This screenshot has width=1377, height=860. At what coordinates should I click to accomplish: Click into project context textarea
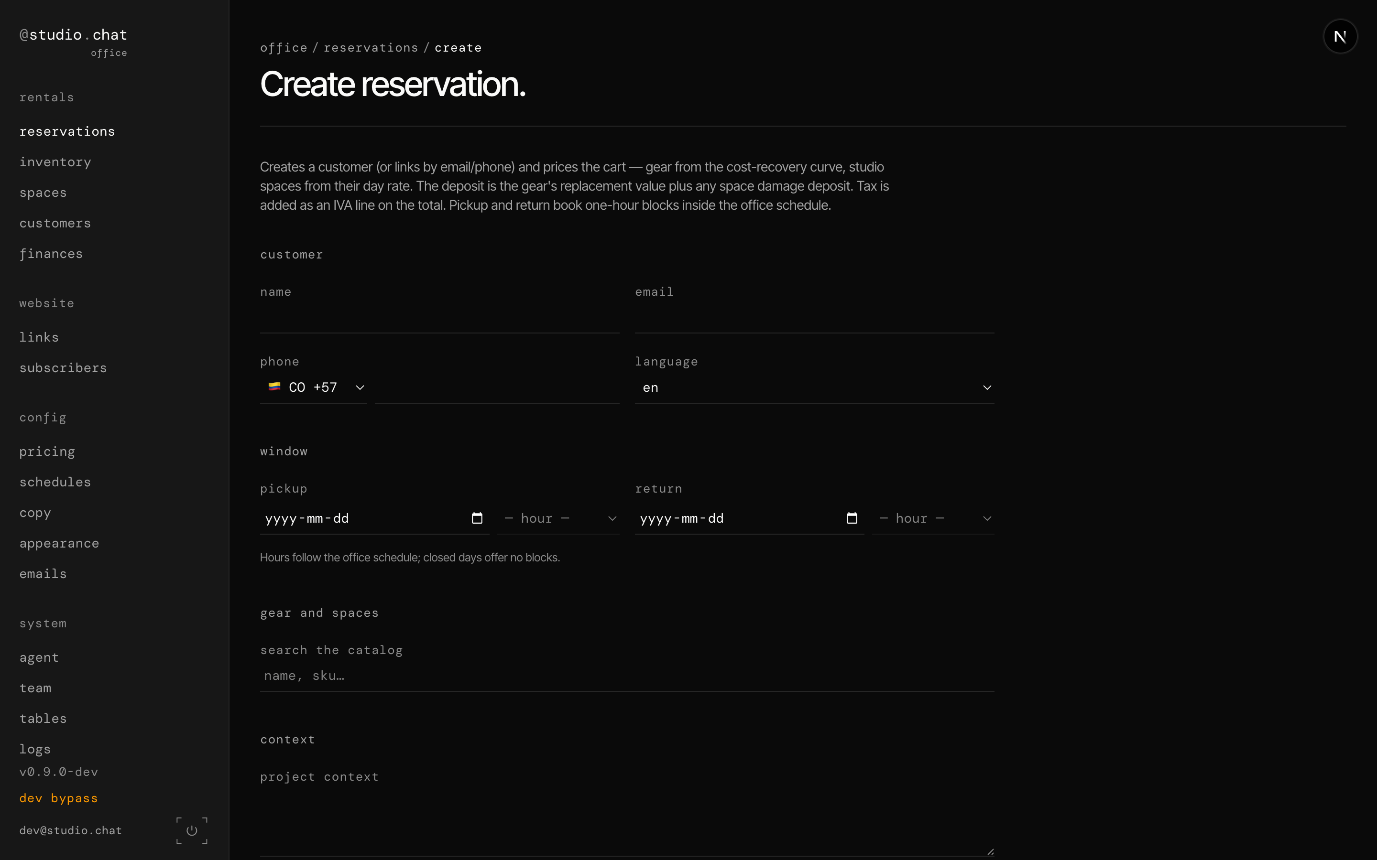pyautogui.click(x=627, y=822)
